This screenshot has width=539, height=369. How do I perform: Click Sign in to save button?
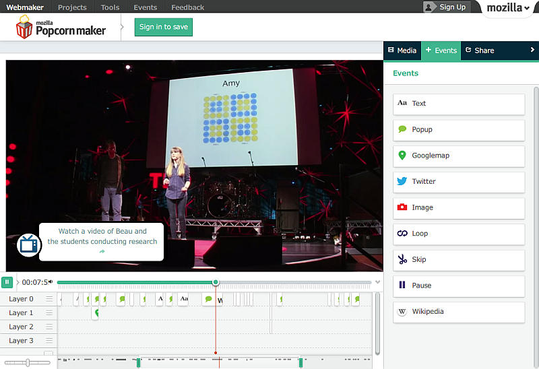[164, 27]
